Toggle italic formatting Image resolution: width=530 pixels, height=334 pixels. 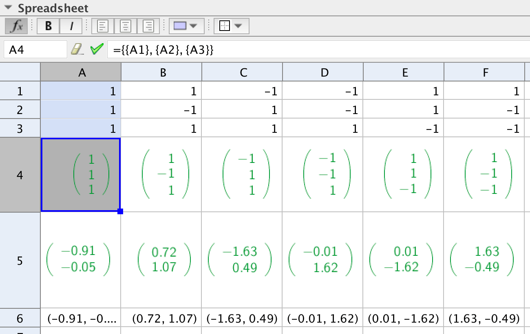click(72, 26)
